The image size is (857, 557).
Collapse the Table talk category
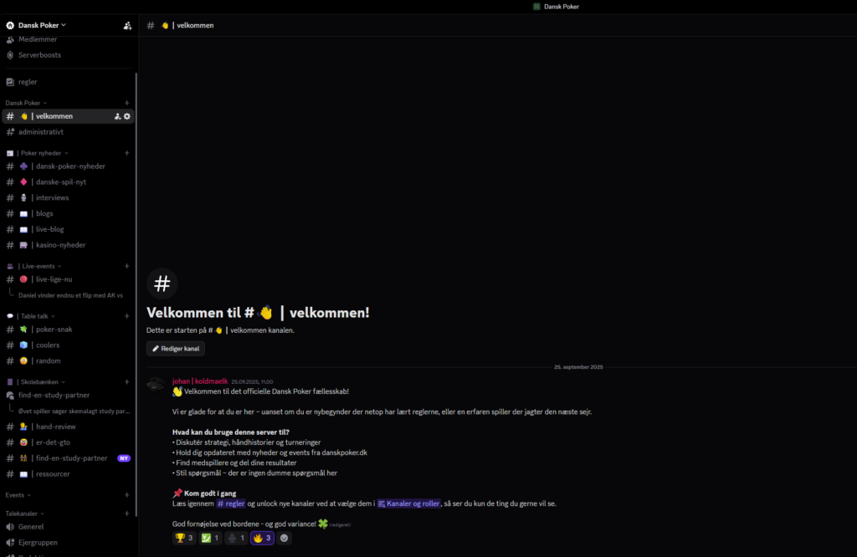(35, 316)
